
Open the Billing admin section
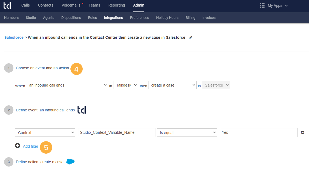(x=190, y=18)
